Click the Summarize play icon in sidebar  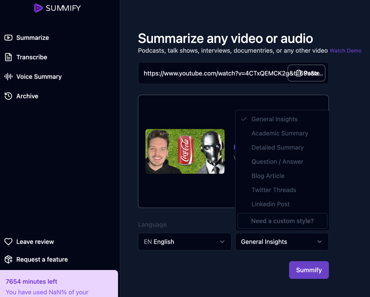(9, 38)
